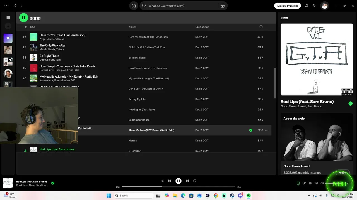Viewport: 357px width, 200px height.
Task: Show hidden system tray icons
Action: [309, 196]
